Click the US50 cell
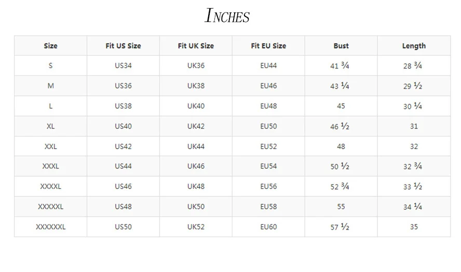Viewport: 461px width, 272px height. tap(123, 227)
